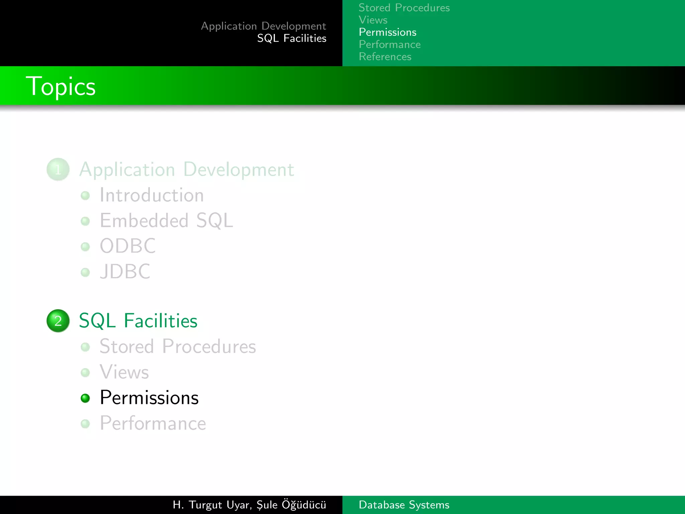Open the SQL Facilities header section link
This screenshot has height=514, width=685.
coord(292,38)
